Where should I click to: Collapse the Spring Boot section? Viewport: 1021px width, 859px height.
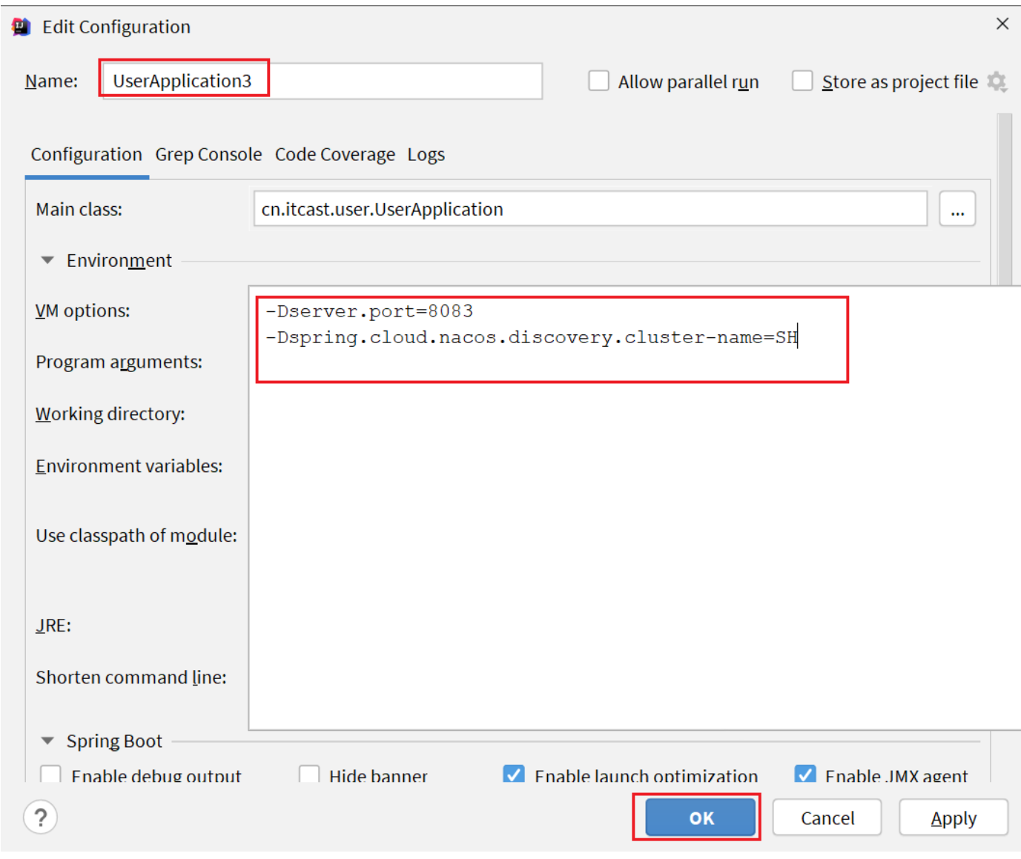point(47,741)
